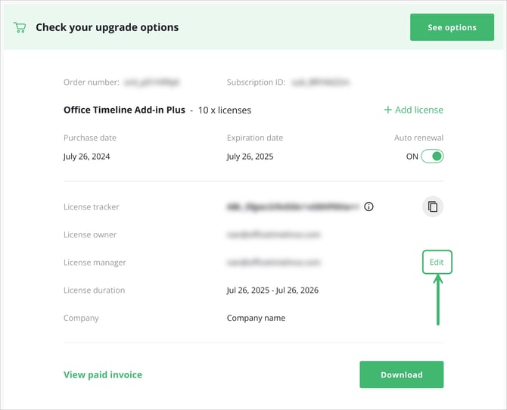Click the blurred Subscription ID value
The width and height of the screenshot is (507, 410).
321,82
